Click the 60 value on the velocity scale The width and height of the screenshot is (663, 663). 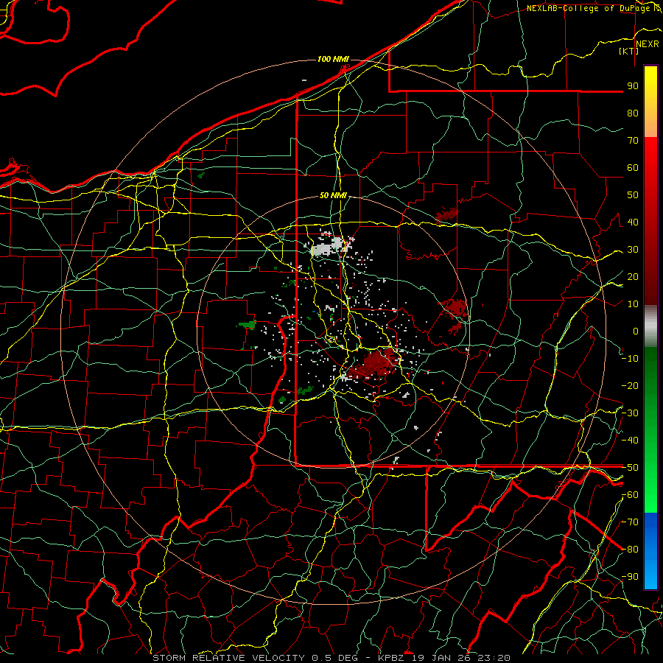[x=633, y=167]
